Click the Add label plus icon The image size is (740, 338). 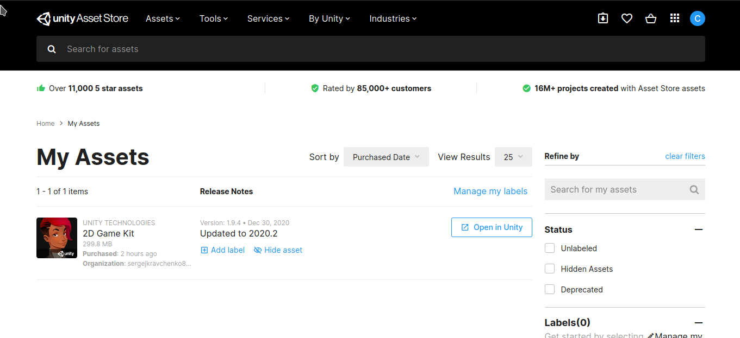(204, 250)
